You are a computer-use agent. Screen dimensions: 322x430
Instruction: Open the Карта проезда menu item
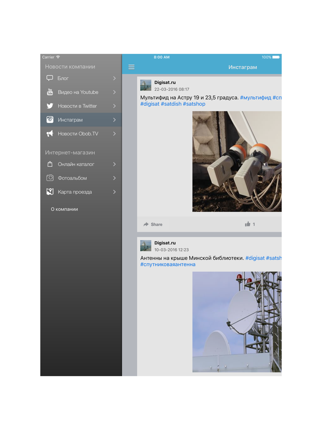pyautogui.click(x=81, y=192)
